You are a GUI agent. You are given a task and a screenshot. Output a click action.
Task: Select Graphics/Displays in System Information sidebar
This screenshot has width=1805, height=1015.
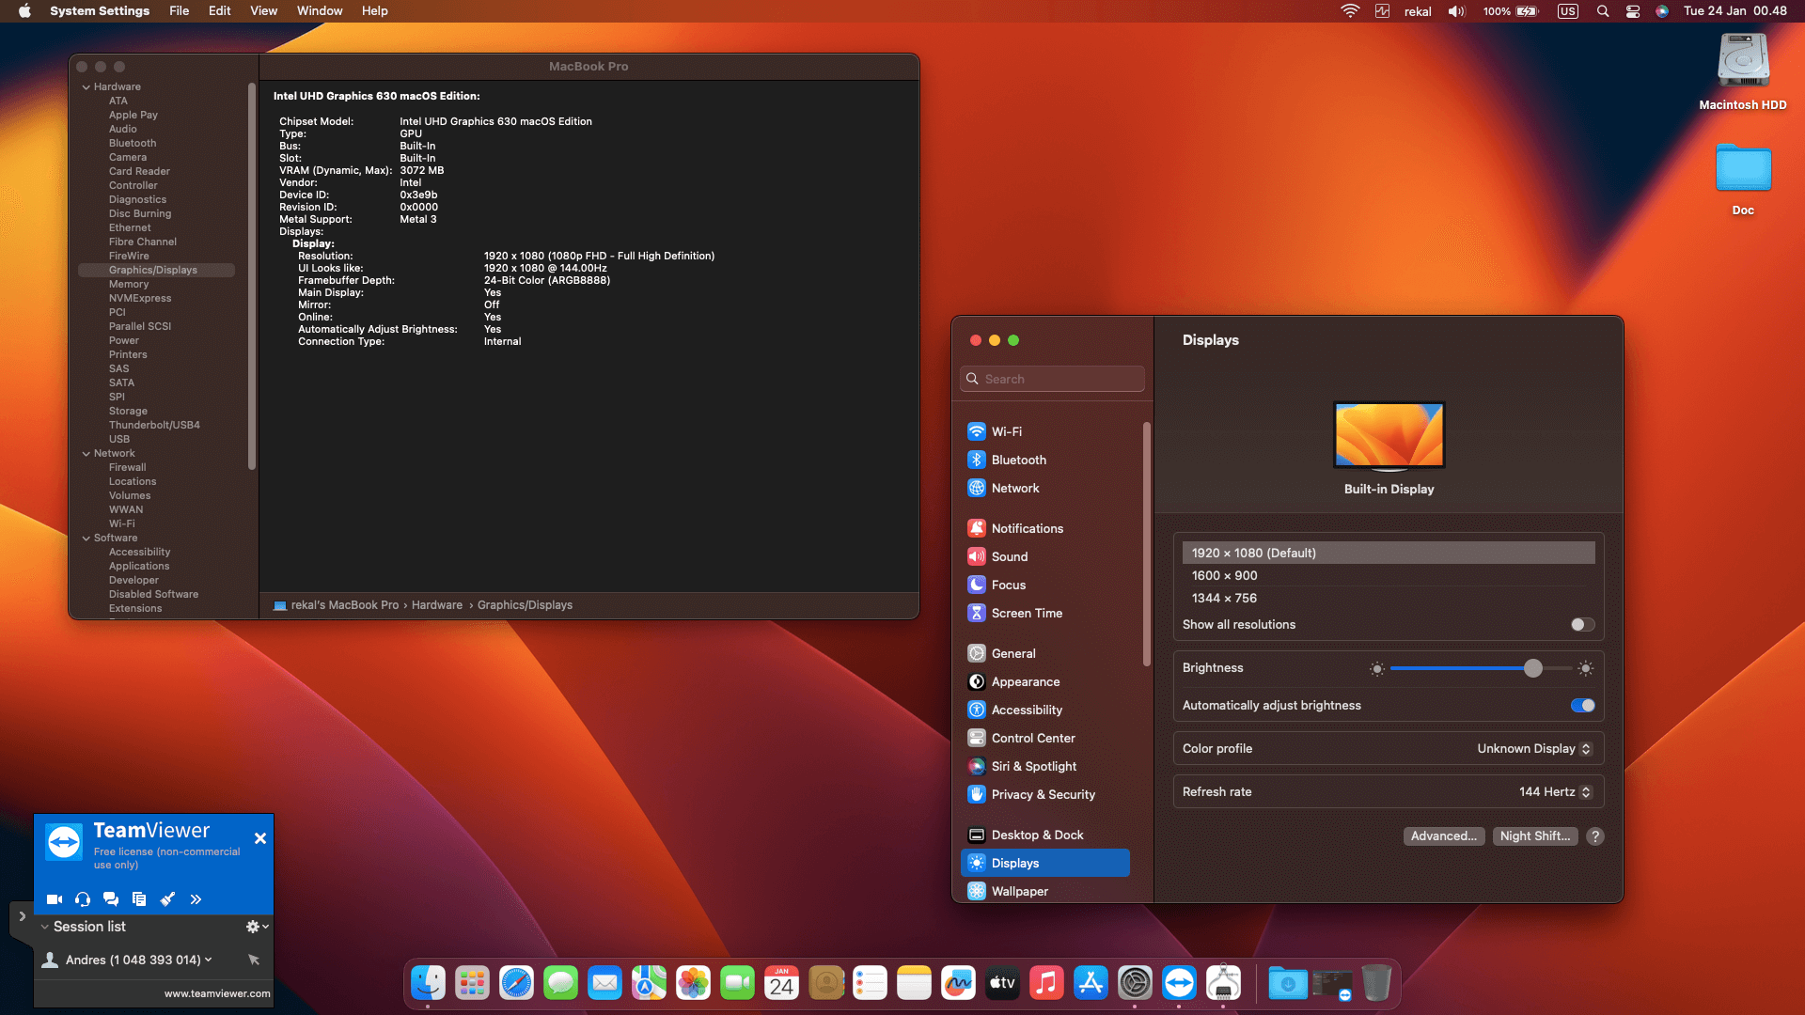(x=152, y=270)
